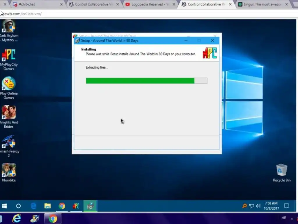
Task: Switch to the Imgur browser tab
Action: tap(263, 4)
